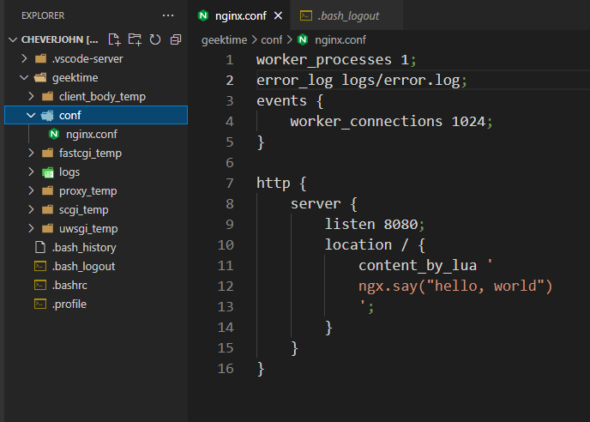
Task: Click the .bash_history file icon
Action: tap(40, 247)
